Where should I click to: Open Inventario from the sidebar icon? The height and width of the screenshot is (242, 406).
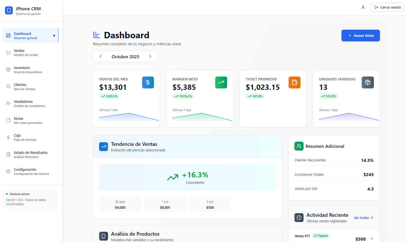(x=8, y=70)
